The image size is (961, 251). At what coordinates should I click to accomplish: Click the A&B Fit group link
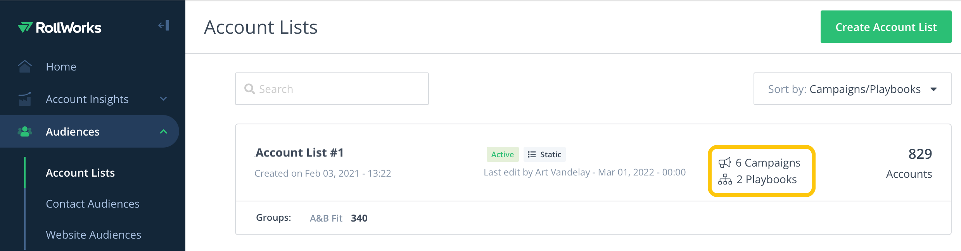pyautogui.click(x=326, y=218)
